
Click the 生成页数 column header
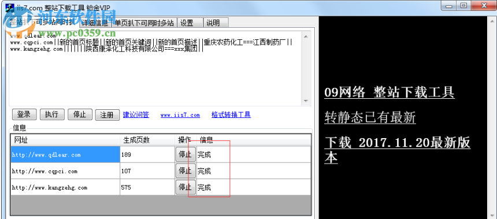[x=147, y=140]
